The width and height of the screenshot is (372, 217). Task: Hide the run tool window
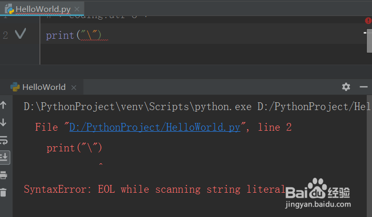(364, 87)
